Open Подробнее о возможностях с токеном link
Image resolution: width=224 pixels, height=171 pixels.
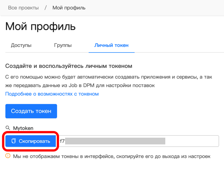coord(52,94)
